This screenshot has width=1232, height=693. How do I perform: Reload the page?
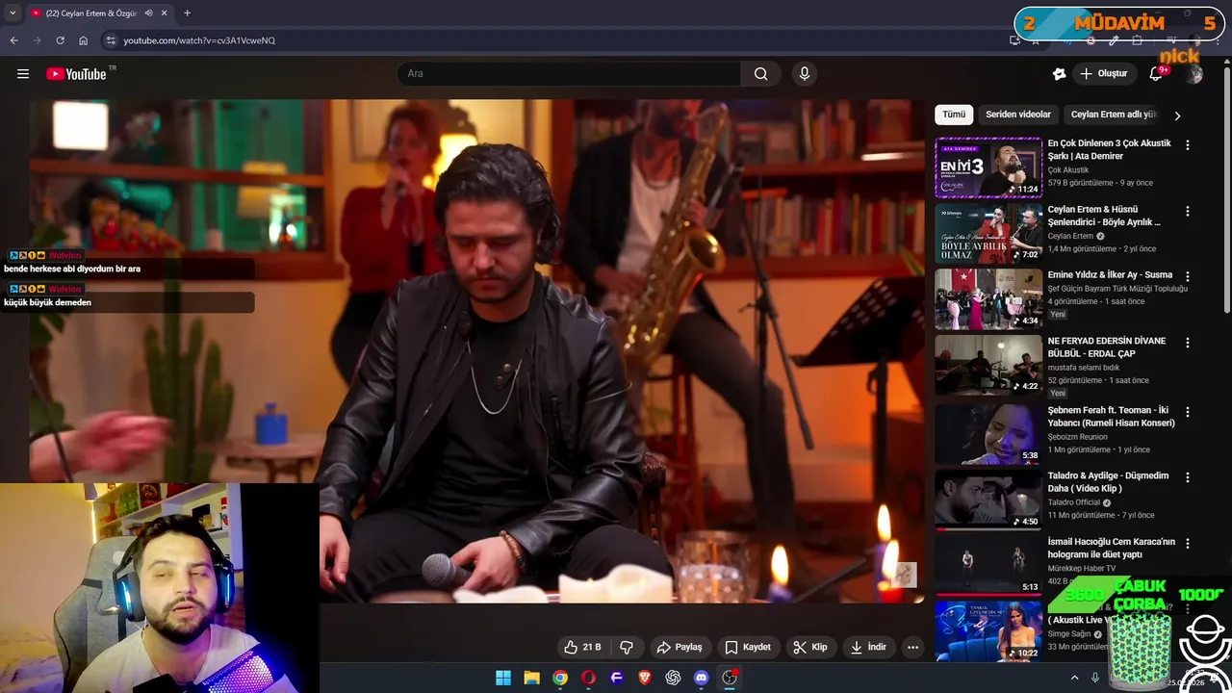tap(61, 40)
